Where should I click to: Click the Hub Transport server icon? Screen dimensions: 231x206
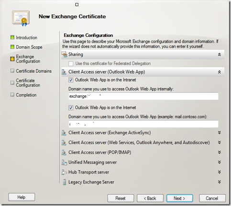pos(64,172)
